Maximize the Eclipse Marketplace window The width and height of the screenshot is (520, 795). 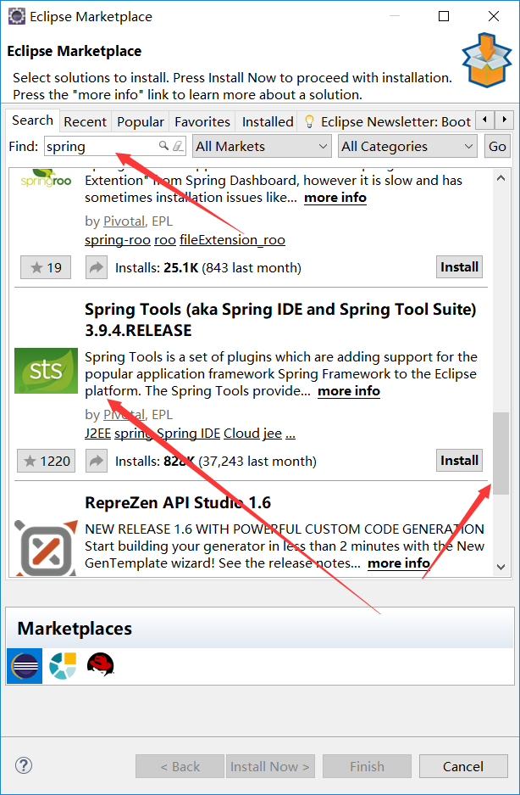(444, 16)
